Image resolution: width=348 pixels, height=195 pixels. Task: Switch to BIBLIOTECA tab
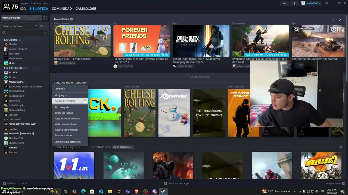(x=39, y=9)
